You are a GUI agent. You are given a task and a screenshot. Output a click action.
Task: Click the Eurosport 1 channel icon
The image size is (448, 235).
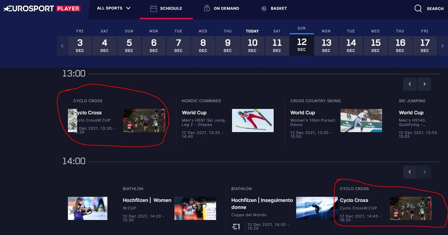pyautogui.click(x=236, y=226)
